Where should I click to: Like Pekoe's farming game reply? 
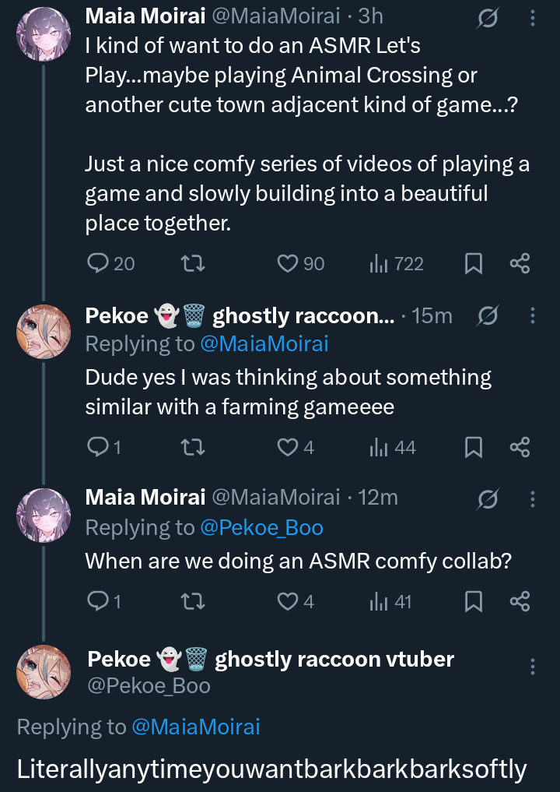click(289, 447)
